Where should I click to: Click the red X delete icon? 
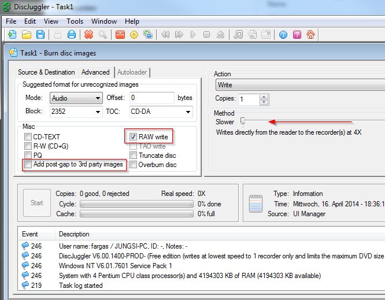(x=88, y=35)
